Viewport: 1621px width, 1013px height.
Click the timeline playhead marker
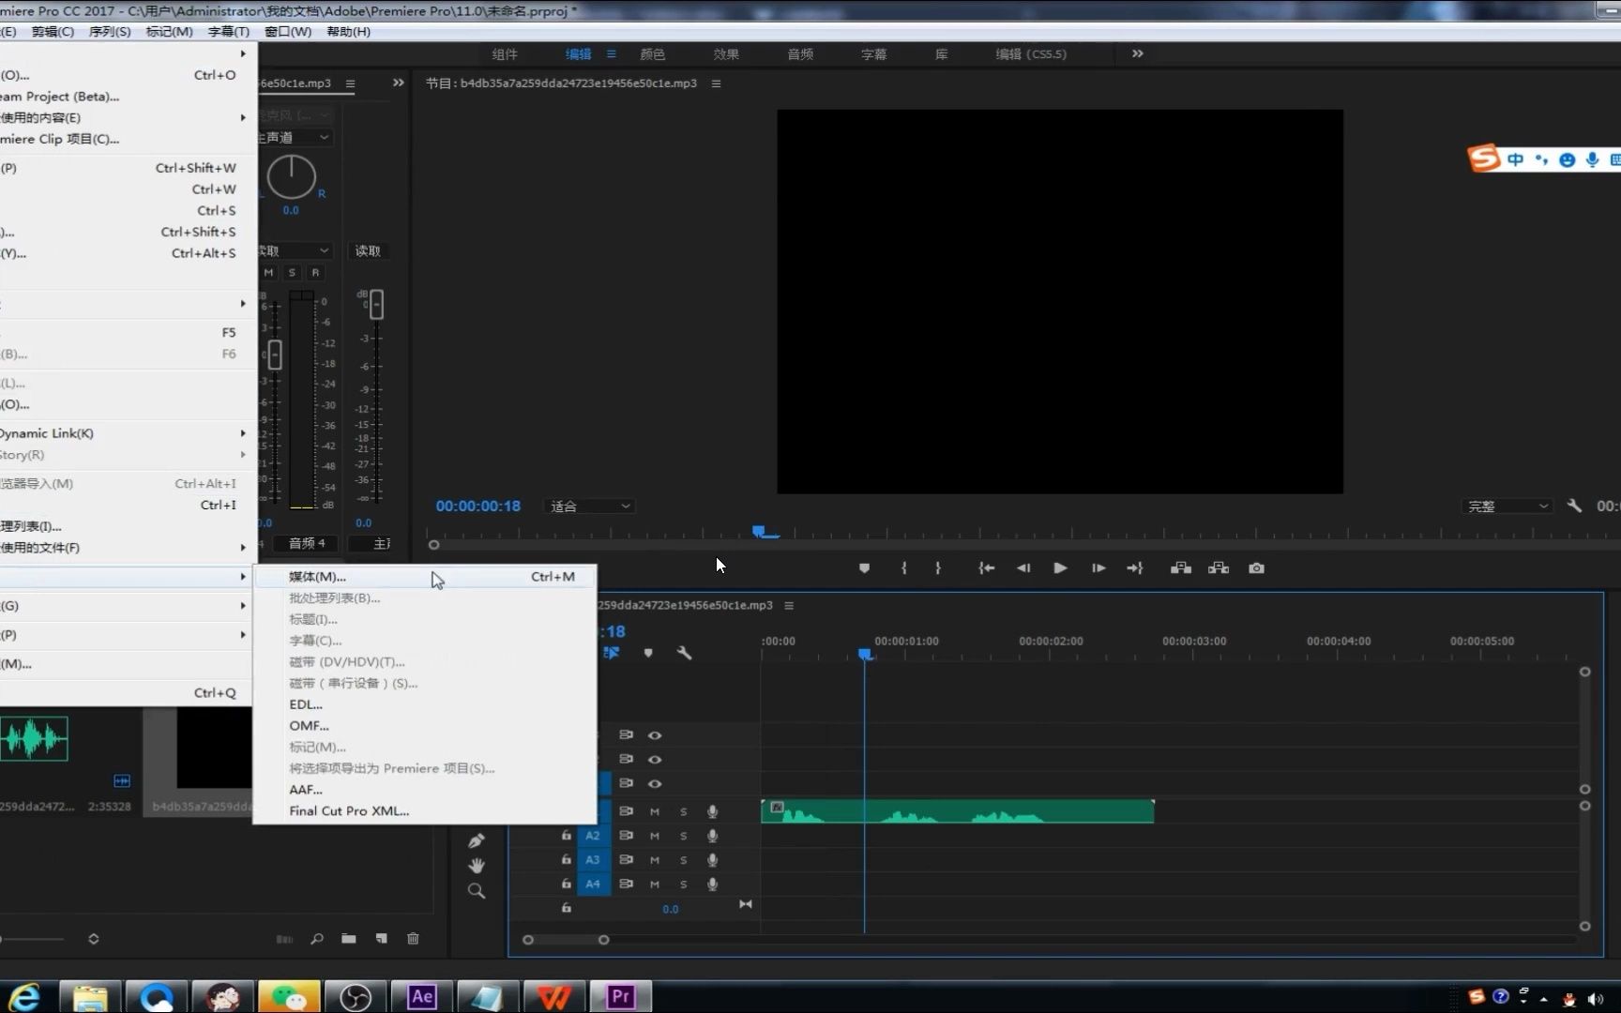(865, 654)
